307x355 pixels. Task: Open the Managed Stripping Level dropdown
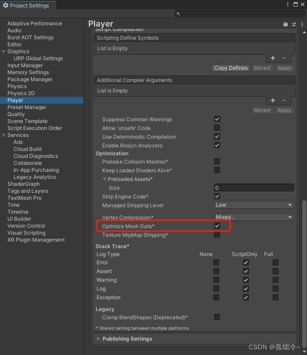tap(254, 205)
